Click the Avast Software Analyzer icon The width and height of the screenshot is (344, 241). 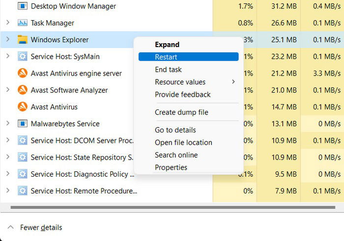point(23,90)
